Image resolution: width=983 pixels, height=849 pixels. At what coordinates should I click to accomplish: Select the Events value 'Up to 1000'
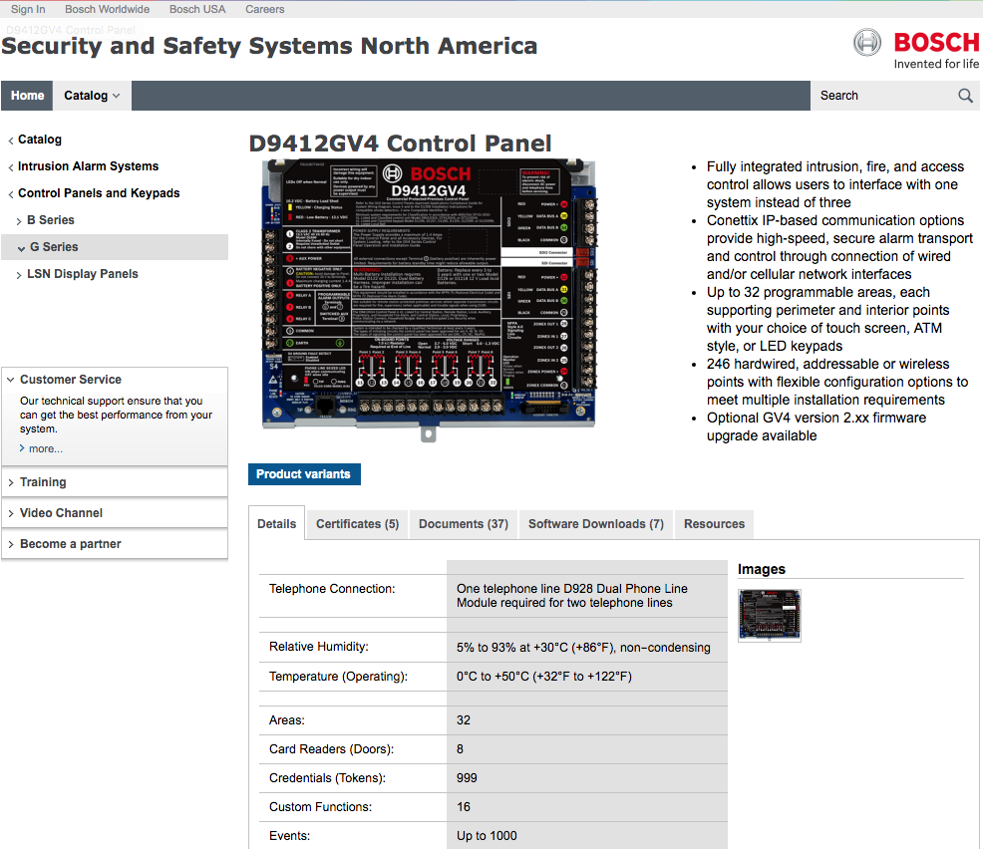487,836
